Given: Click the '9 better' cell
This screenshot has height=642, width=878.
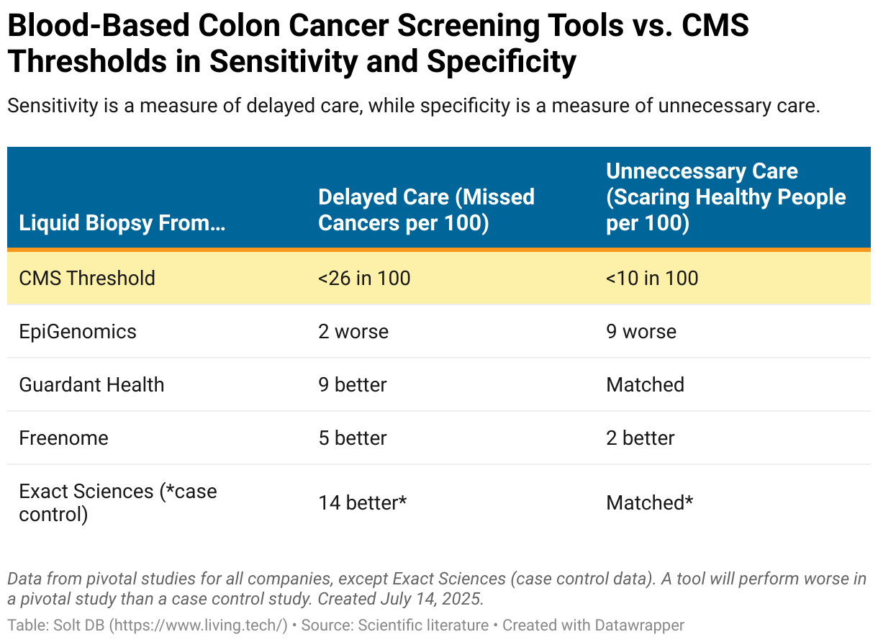Looking at the screenshot, I should tap(353, 384).
